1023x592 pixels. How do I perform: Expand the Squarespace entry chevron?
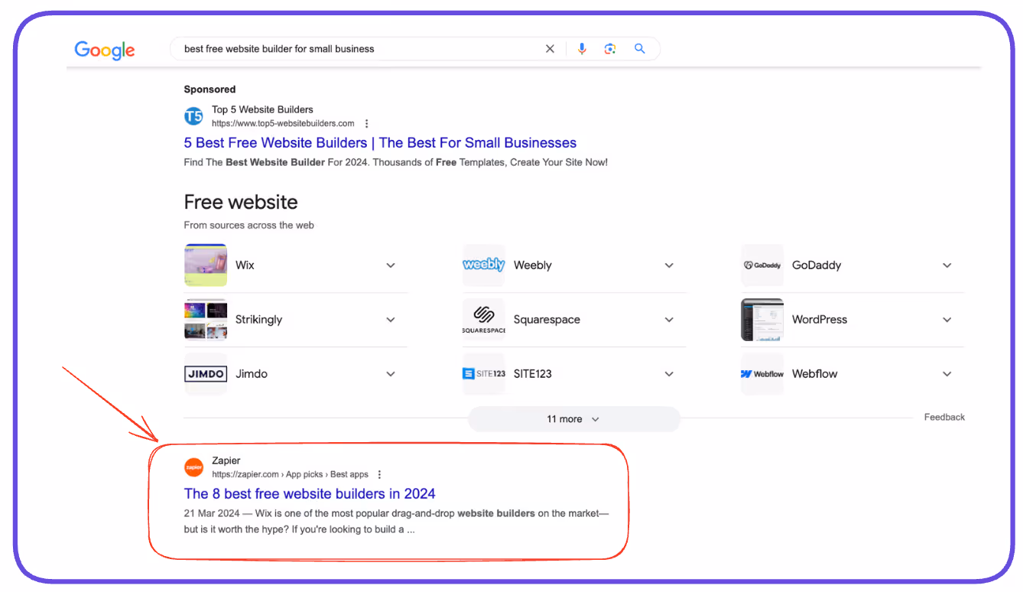669,320
